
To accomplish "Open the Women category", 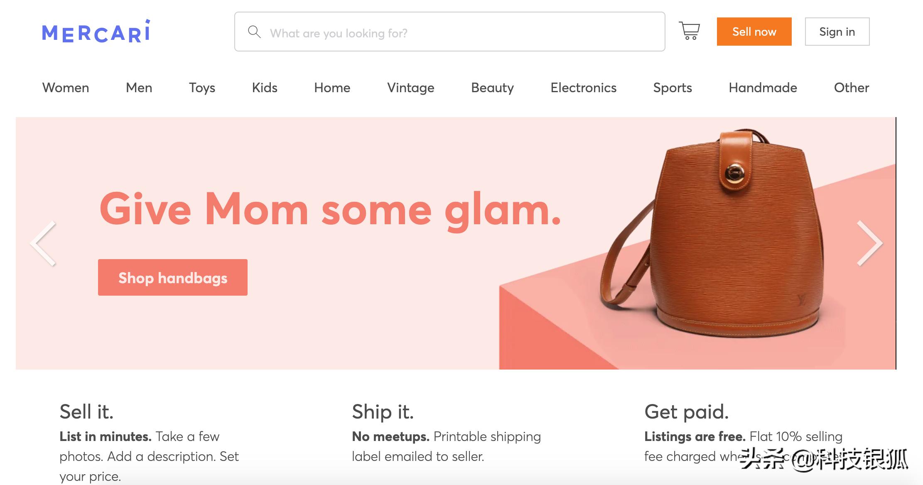I will [66, 88].
